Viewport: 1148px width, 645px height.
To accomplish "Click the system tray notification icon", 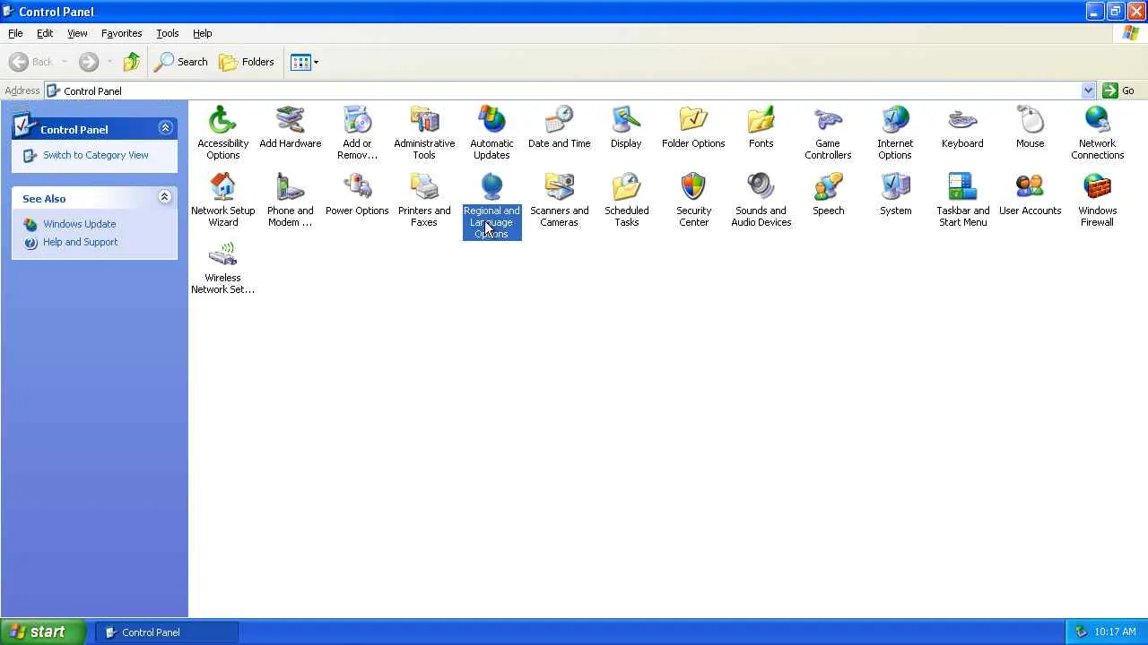I will (1081, 632).
